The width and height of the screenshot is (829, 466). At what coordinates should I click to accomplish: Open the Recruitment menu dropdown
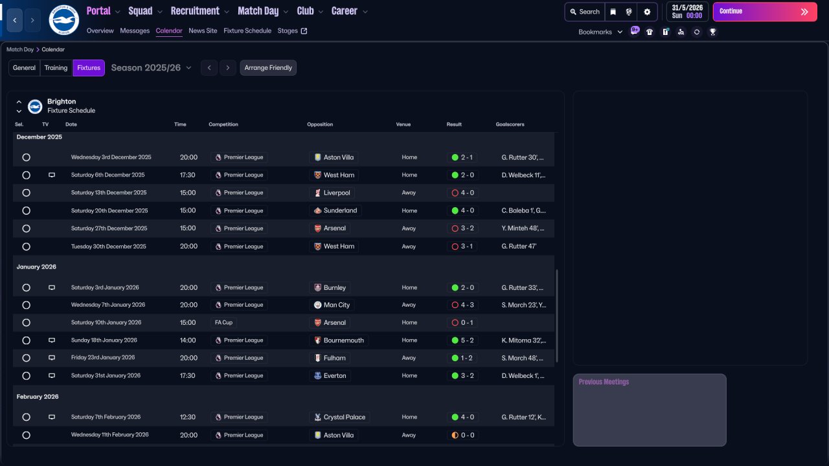point(199,11)
